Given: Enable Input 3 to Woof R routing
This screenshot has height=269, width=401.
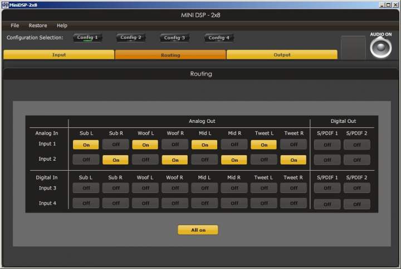Looking at the screenshot, I should click(175, 188).
